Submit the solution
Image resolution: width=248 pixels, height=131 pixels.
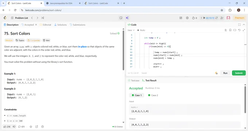[x=239, y=73]
